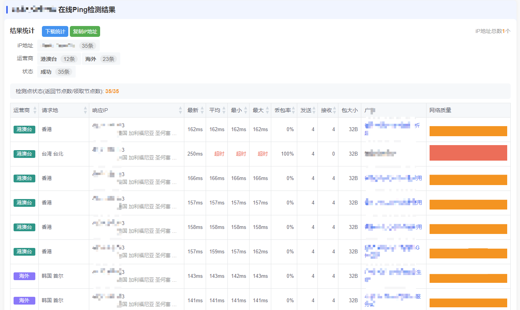520x310 pixels.
Task: Click the 158ms latest value
Action: (195, 227)
